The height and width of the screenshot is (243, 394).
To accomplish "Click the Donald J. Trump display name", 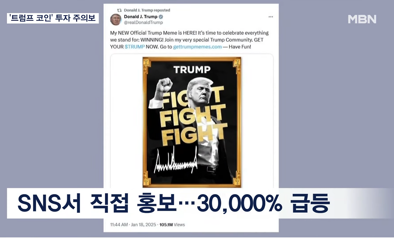I will 141,17.
